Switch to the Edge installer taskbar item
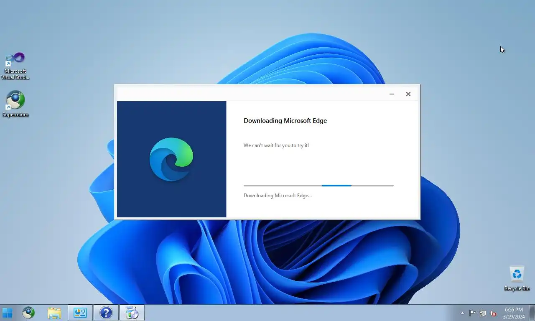Image resolution: width=535 pixels, height=321 pixels. (x=132, y=313)
